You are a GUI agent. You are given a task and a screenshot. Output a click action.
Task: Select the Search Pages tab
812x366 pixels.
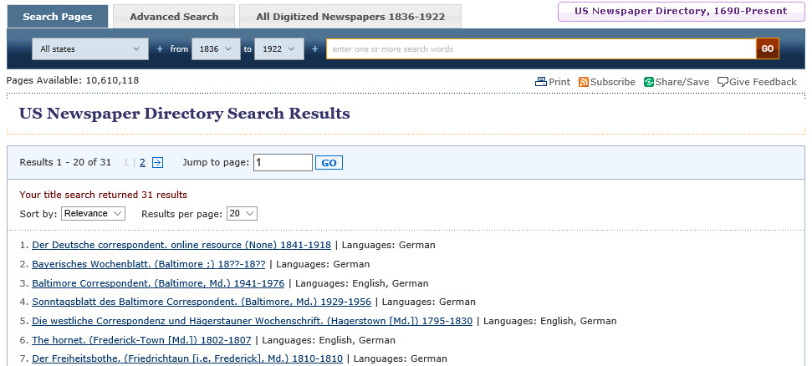(58, 17)
